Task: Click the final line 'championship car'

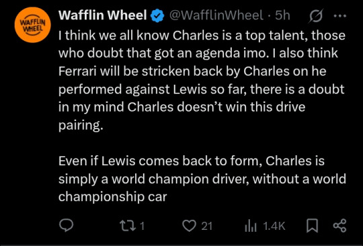Action: (112, 197)
